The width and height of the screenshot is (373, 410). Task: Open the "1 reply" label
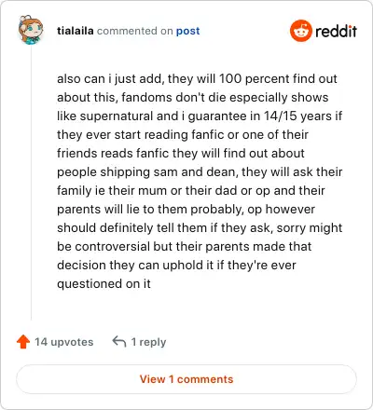point(148,342)
